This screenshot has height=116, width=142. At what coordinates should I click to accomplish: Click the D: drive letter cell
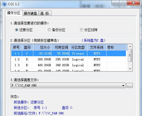tap(27, 59)
